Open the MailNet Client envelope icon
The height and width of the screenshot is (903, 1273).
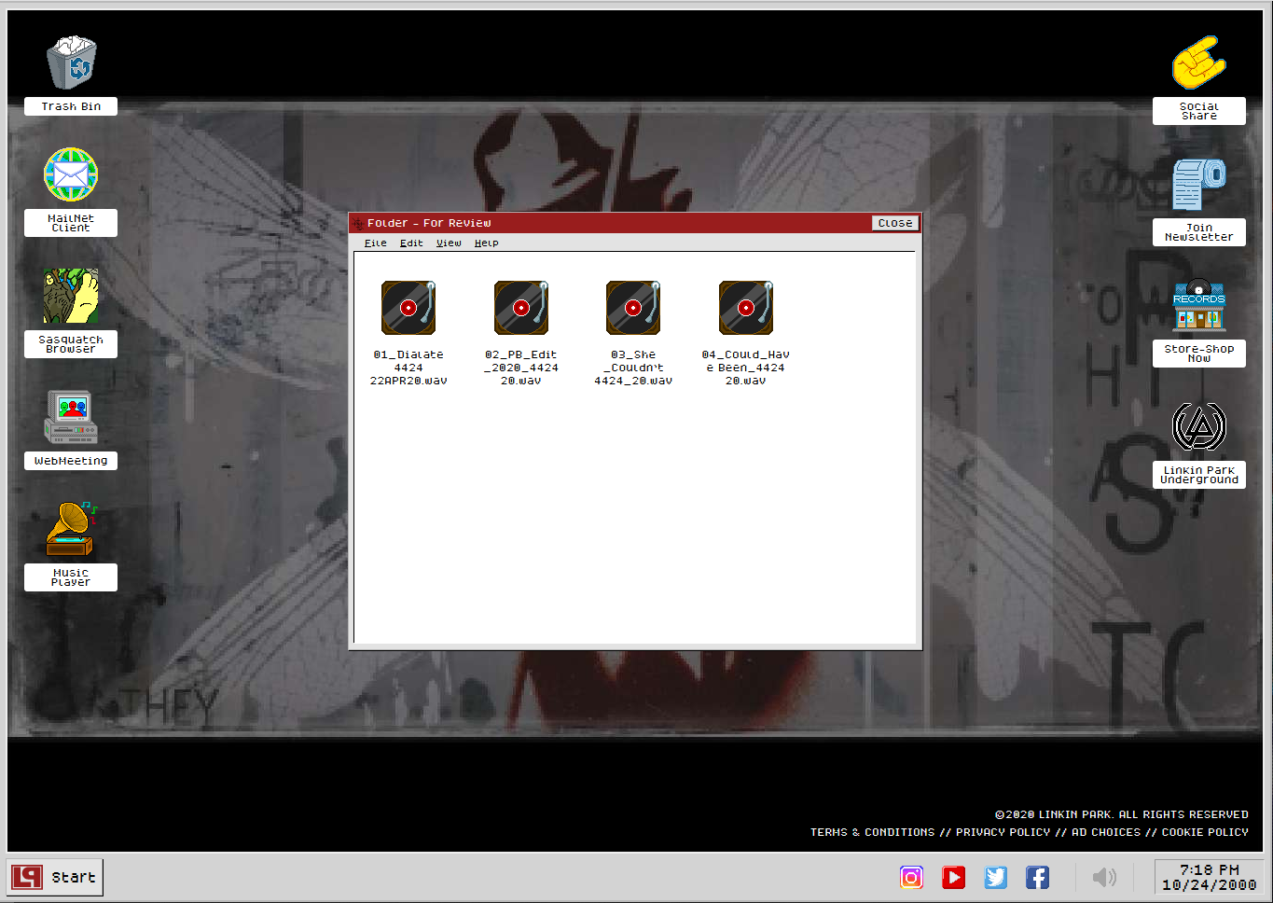coord(71,174)
